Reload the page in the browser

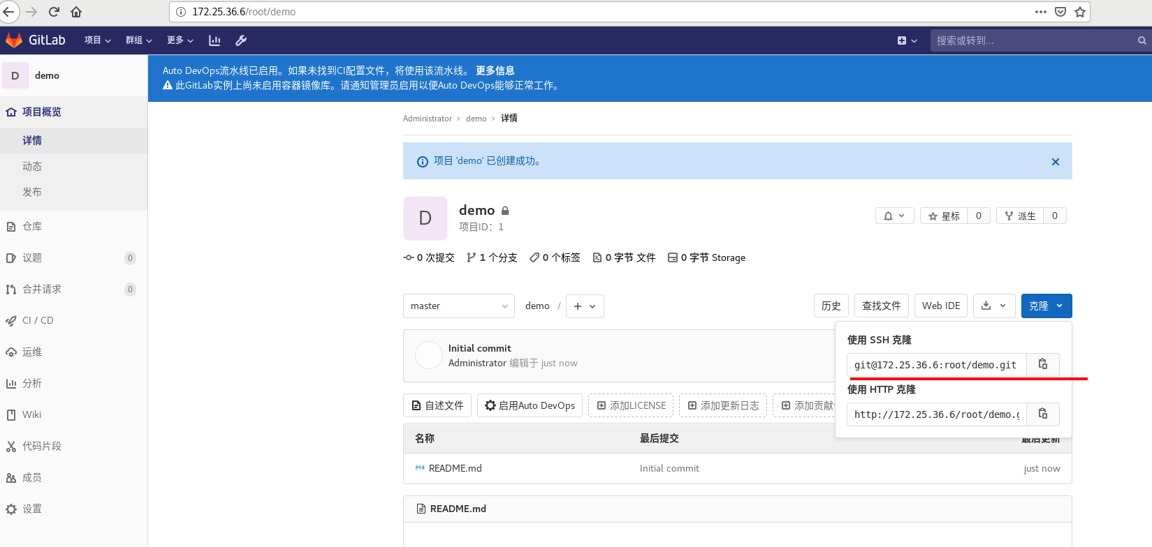[x=54, y=12]
